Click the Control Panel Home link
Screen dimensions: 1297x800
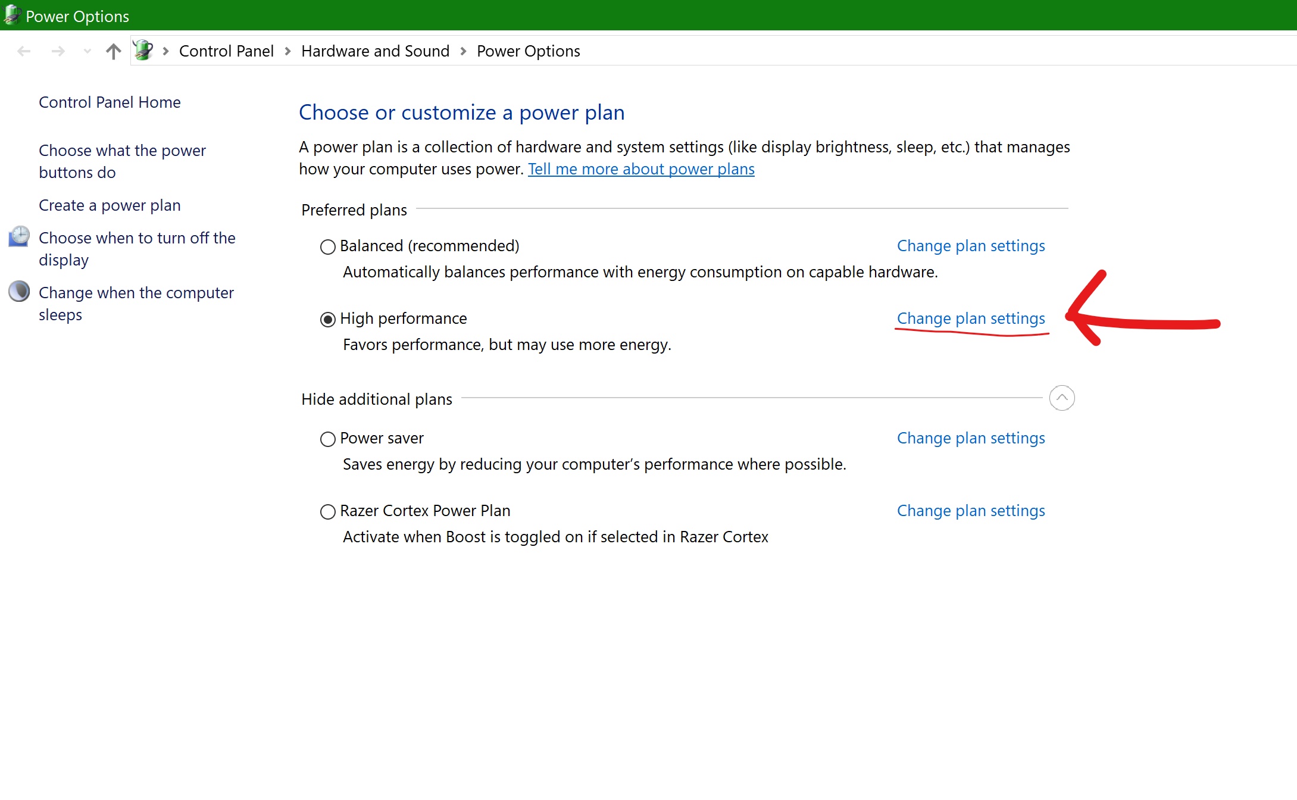[110, 102]
